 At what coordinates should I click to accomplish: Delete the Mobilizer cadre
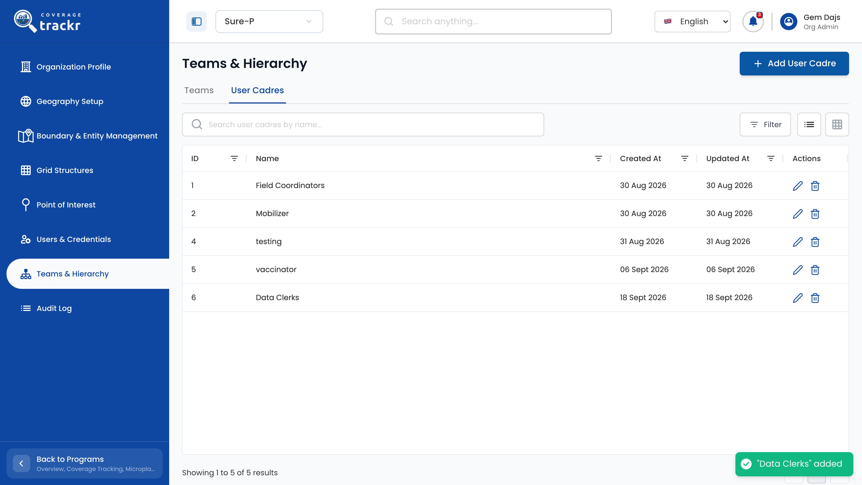point(815,214)
